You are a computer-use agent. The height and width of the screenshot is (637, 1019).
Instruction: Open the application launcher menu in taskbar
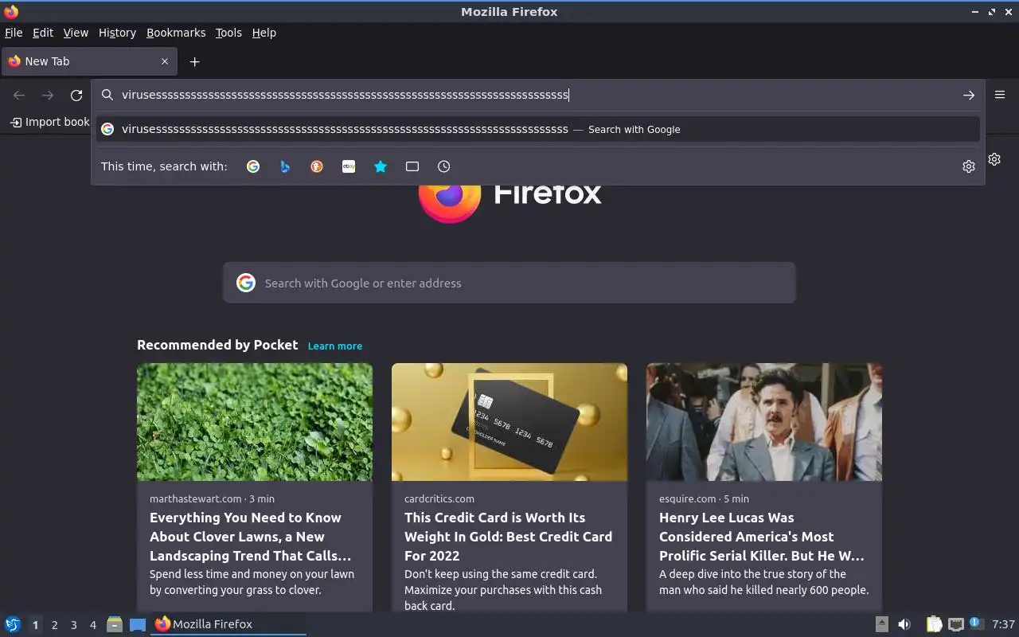(x=12, y=624)
